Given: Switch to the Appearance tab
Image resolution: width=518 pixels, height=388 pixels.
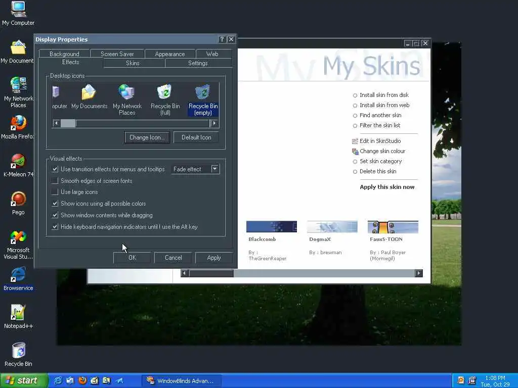Looking at the screenshot, I should [170, 54].
